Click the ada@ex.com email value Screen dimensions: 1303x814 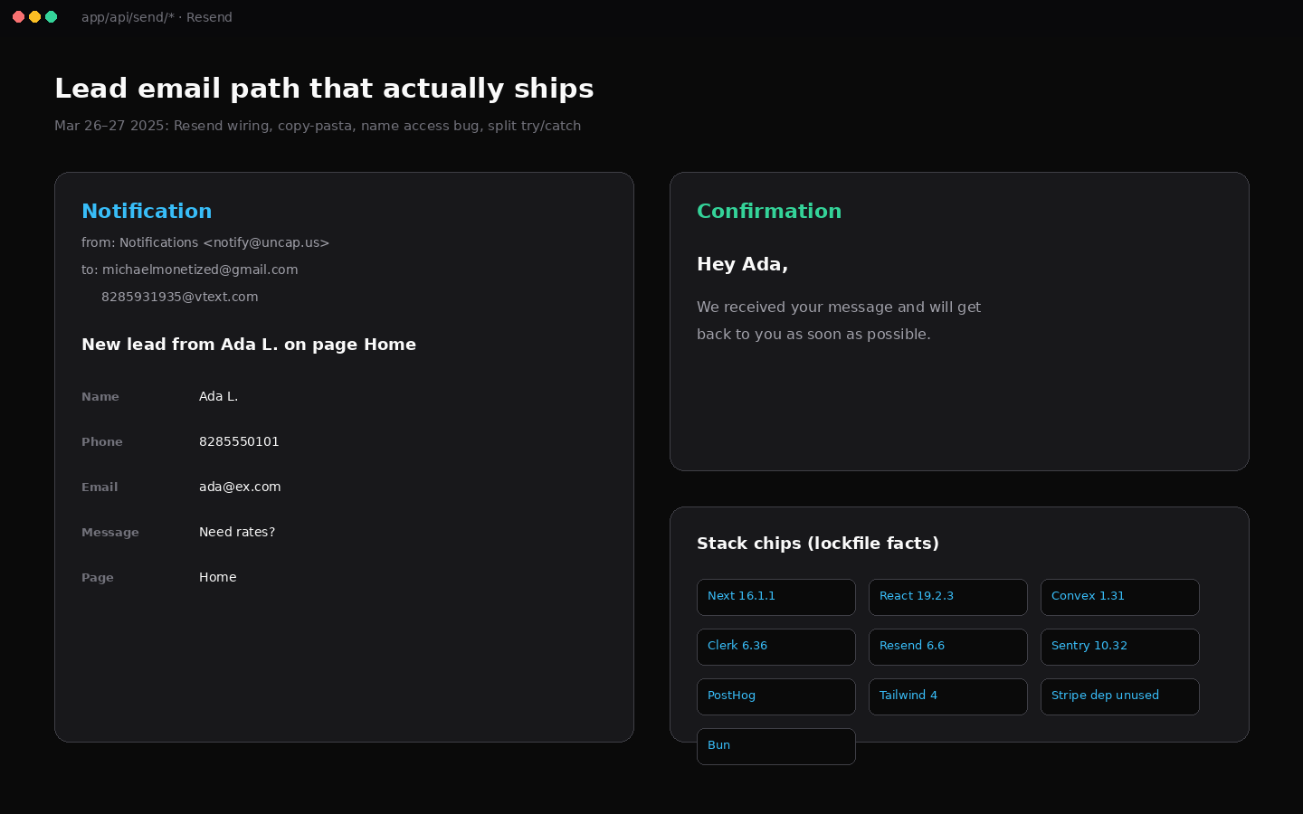(x=240, y=487)
